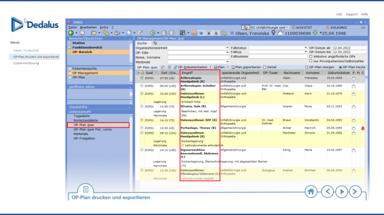This screenshot has width=384, height=215.
Task: Click the 'Plan exportieren' button
Action: [245, 67]
